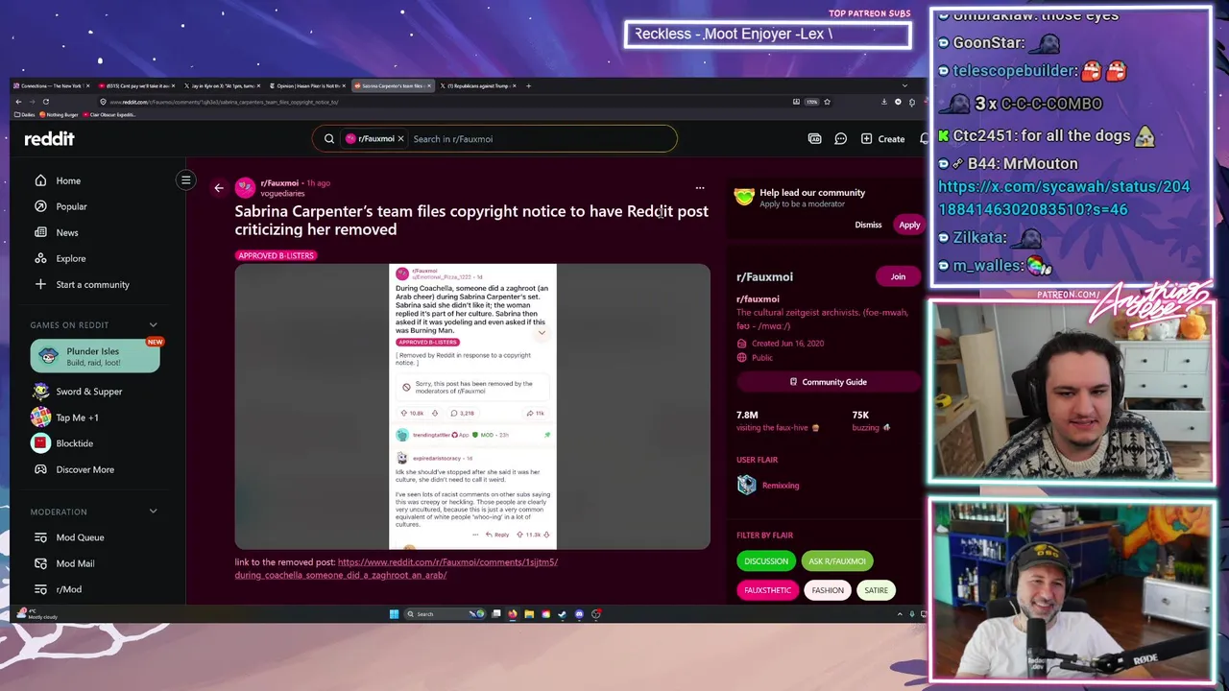Viewport: 1229px width, 691px height.
Task: Open the Dailies bookmarks folder
Action: coord(24,114)
